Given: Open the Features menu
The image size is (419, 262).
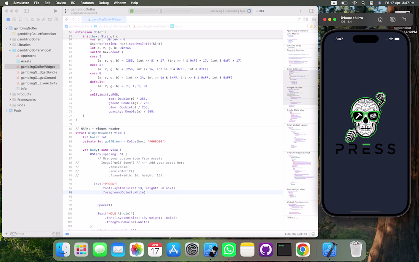Looking at the screenshot, I should tap(87, 3).
